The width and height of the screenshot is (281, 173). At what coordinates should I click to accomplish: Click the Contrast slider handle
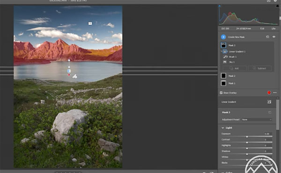point(247,143)
